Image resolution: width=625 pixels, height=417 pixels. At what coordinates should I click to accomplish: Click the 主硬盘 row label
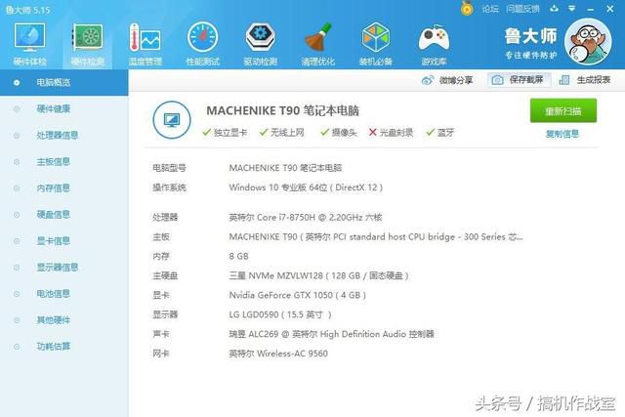tap(165, 275)
